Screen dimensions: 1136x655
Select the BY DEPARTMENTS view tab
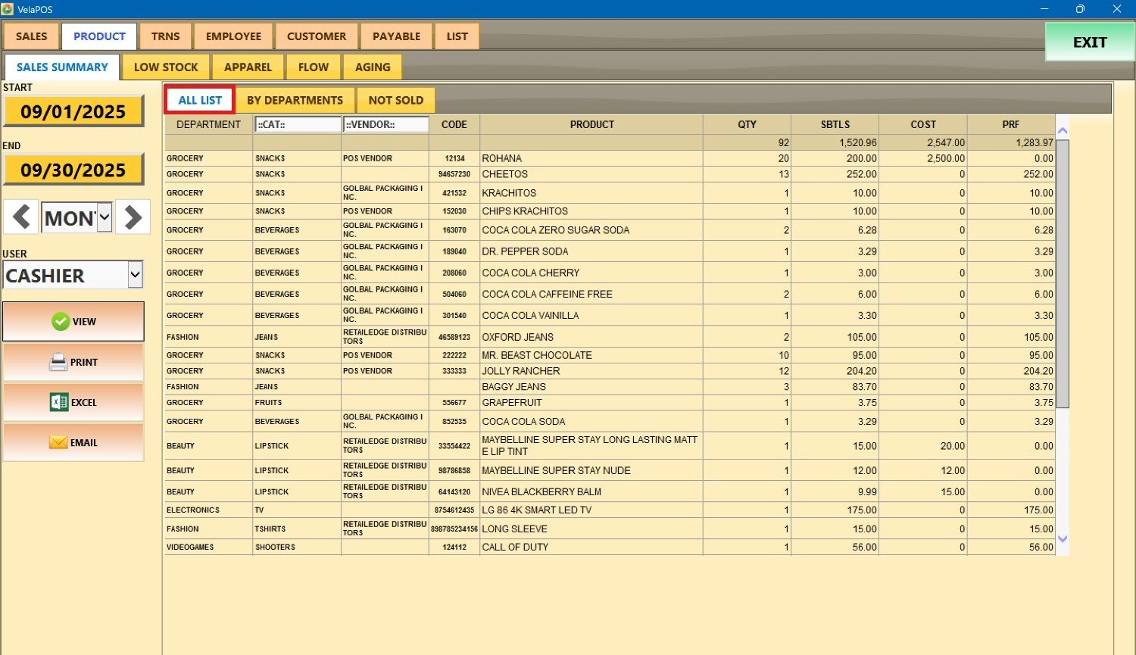[x=295, y=100]
